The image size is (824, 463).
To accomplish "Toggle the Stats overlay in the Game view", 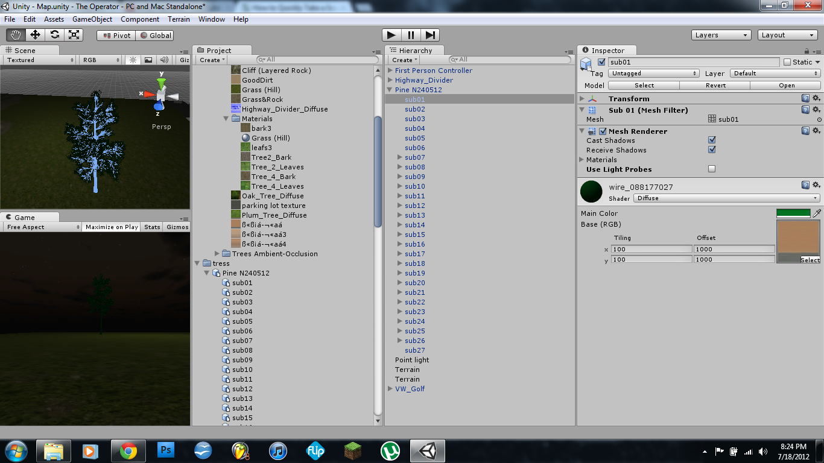I will 153,227.
